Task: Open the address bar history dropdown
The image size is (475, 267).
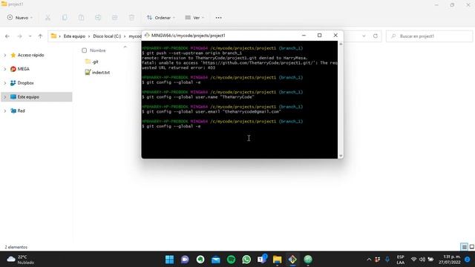Action: (364, 36)
